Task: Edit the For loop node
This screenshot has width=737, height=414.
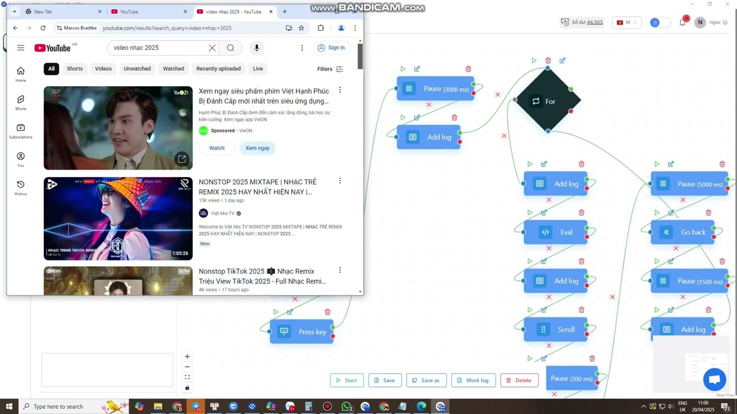Action: click(563, 60)
